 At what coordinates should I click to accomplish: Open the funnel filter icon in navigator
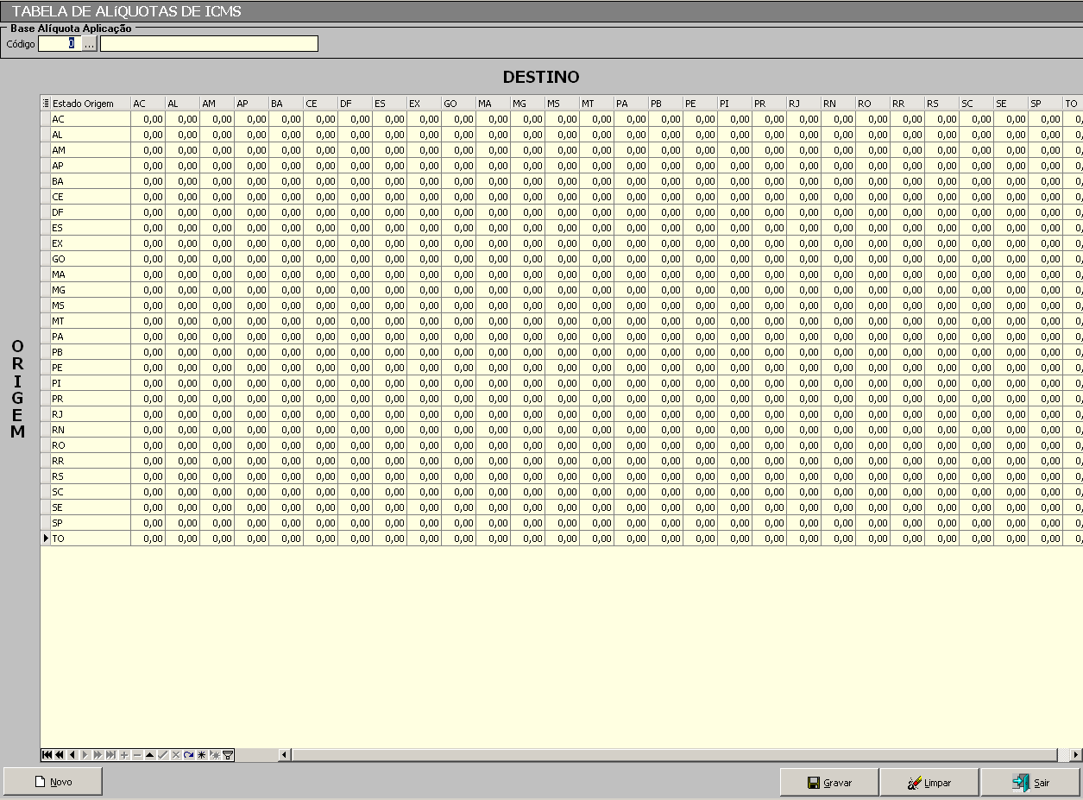point(228,755)
